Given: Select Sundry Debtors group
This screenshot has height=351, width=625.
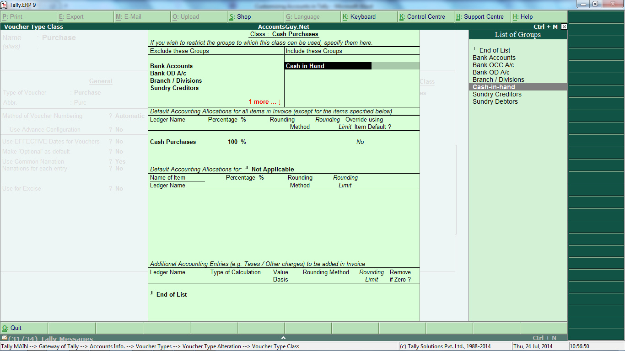Looking at the screenshot, I should click(495, 101).
